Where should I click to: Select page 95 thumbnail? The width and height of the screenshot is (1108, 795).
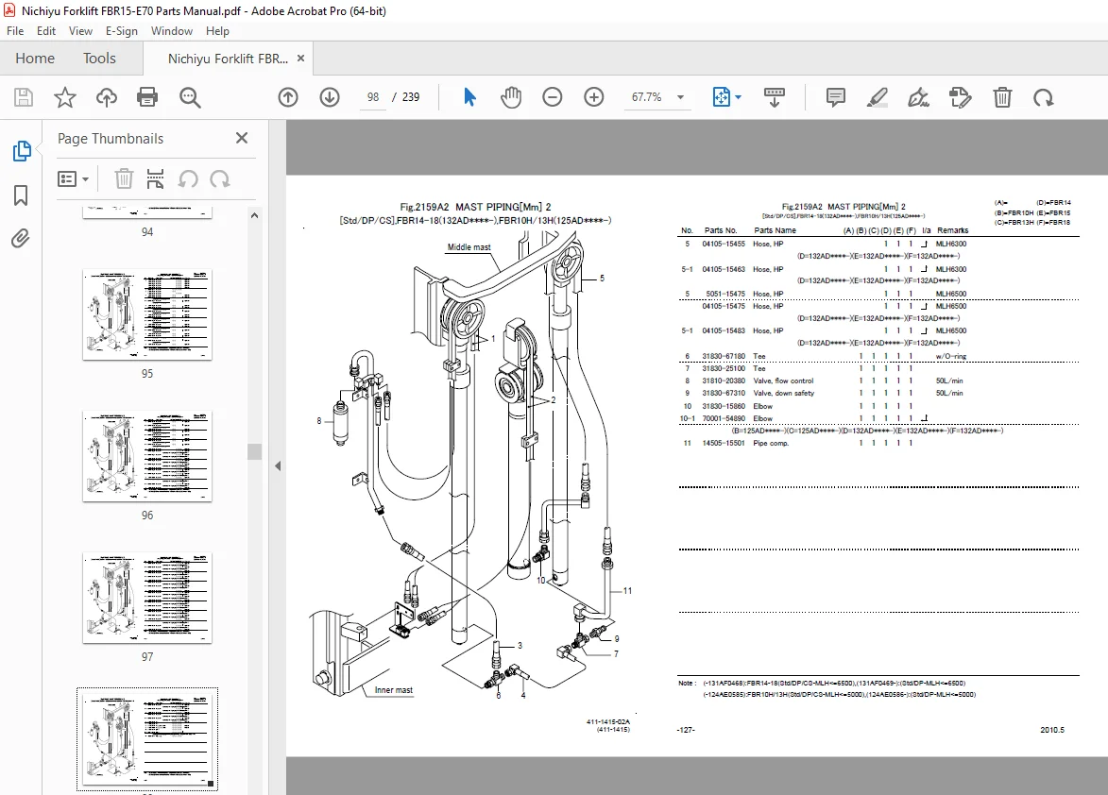(x=147, y=315)
